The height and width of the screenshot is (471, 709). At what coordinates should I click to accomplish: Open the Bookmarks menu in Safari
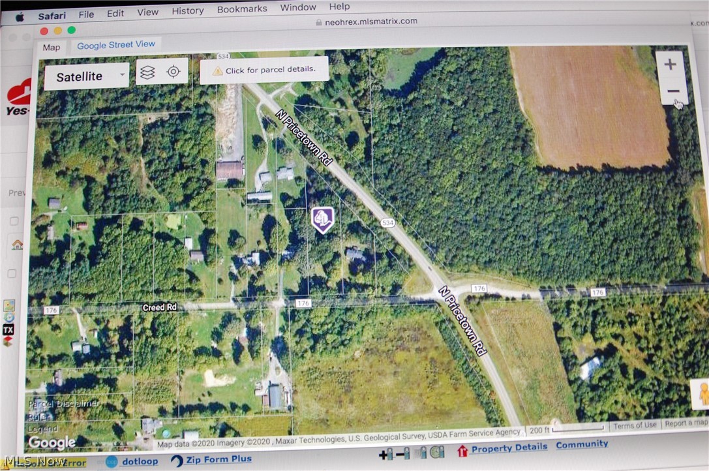point(241,9)
